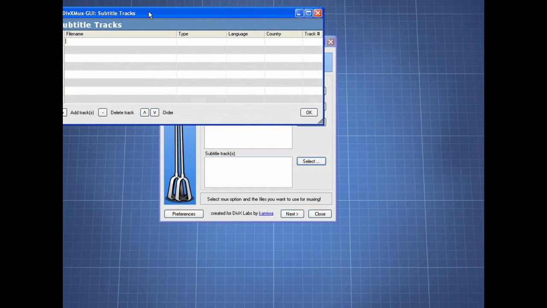Click Select... beside Subtitle track(s) list

[x=311, y=161]
